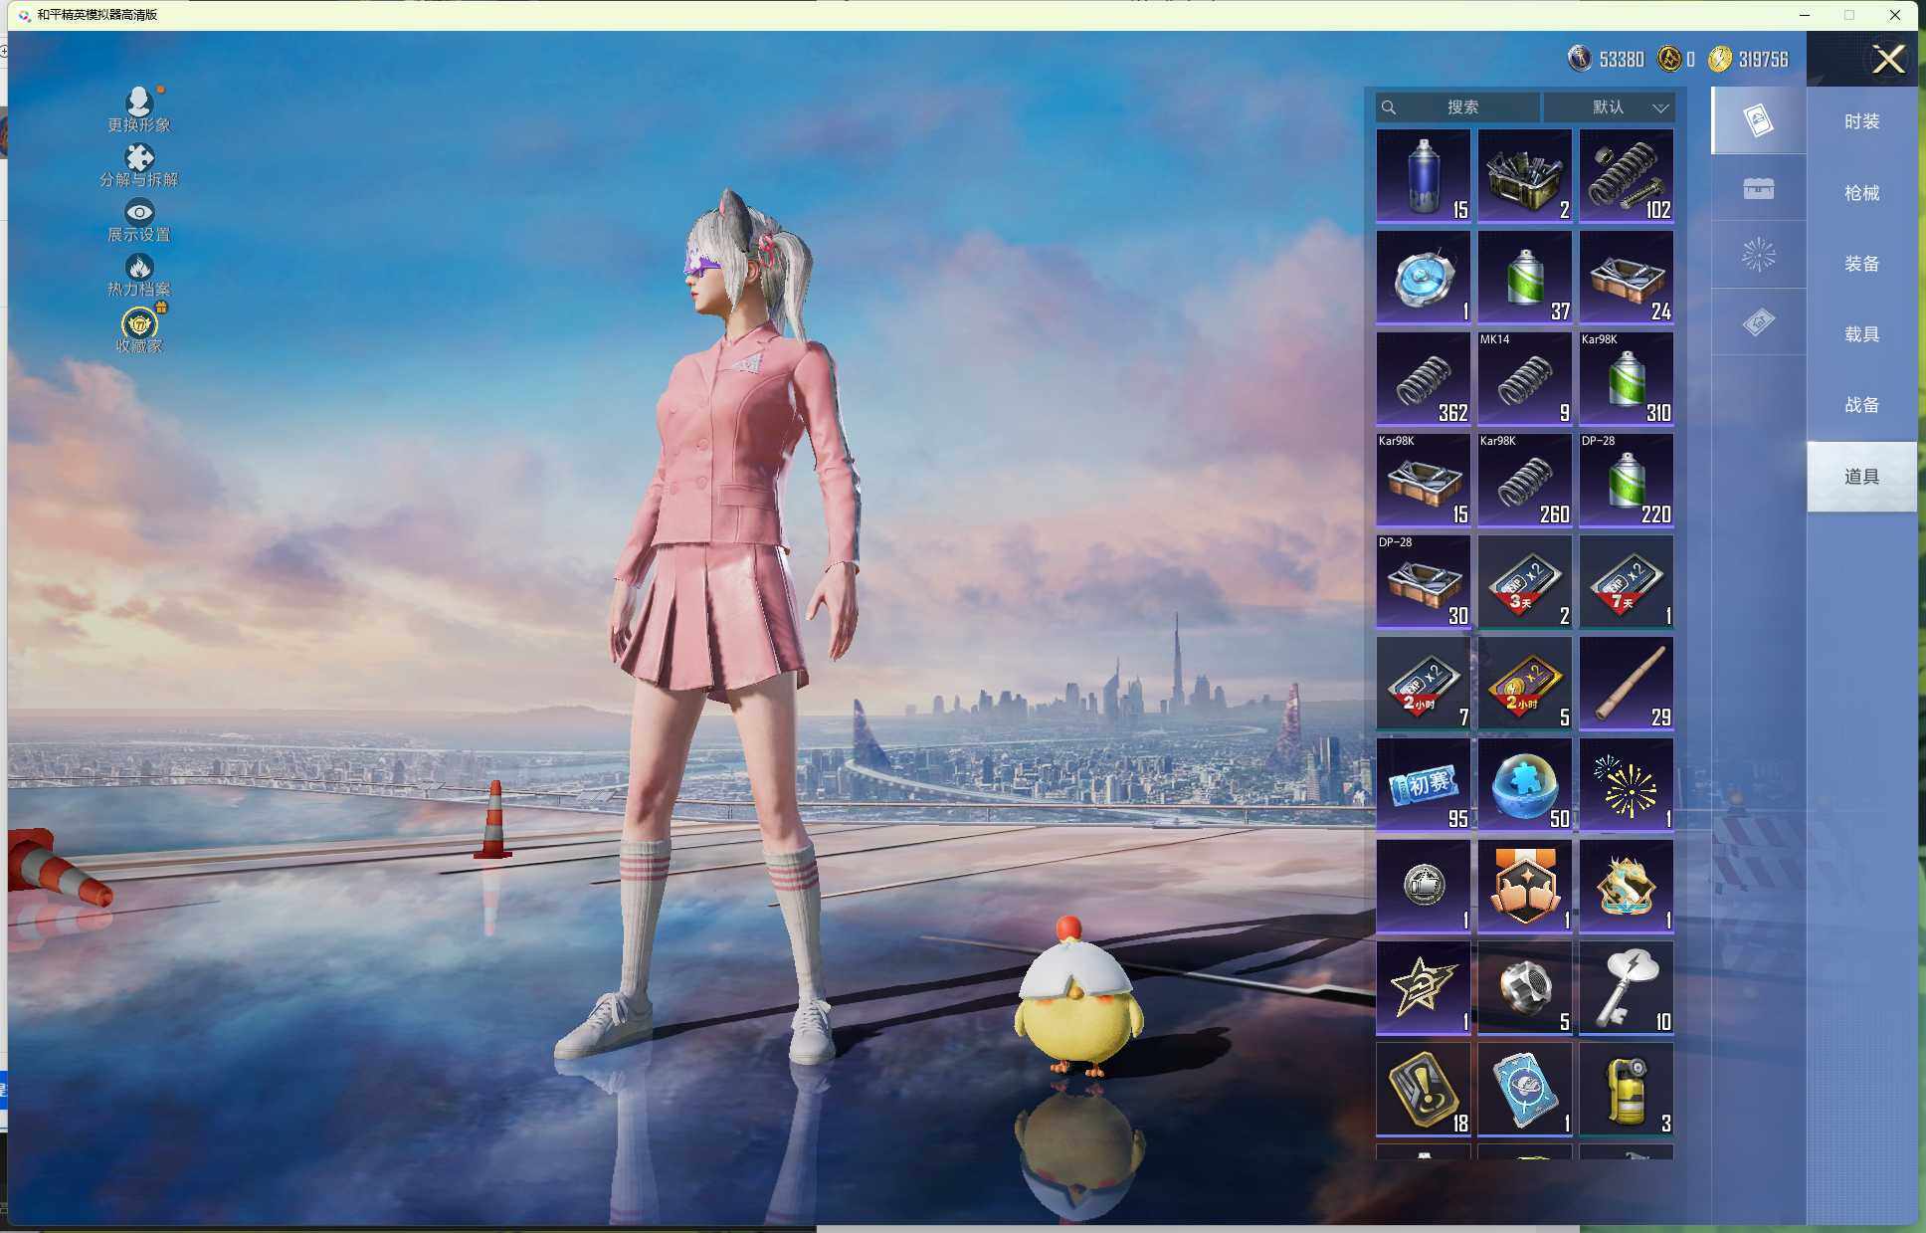Switch to the 时装 tab
Viewport: 1926px width, 1233px height.
[x=1860, y=121]
